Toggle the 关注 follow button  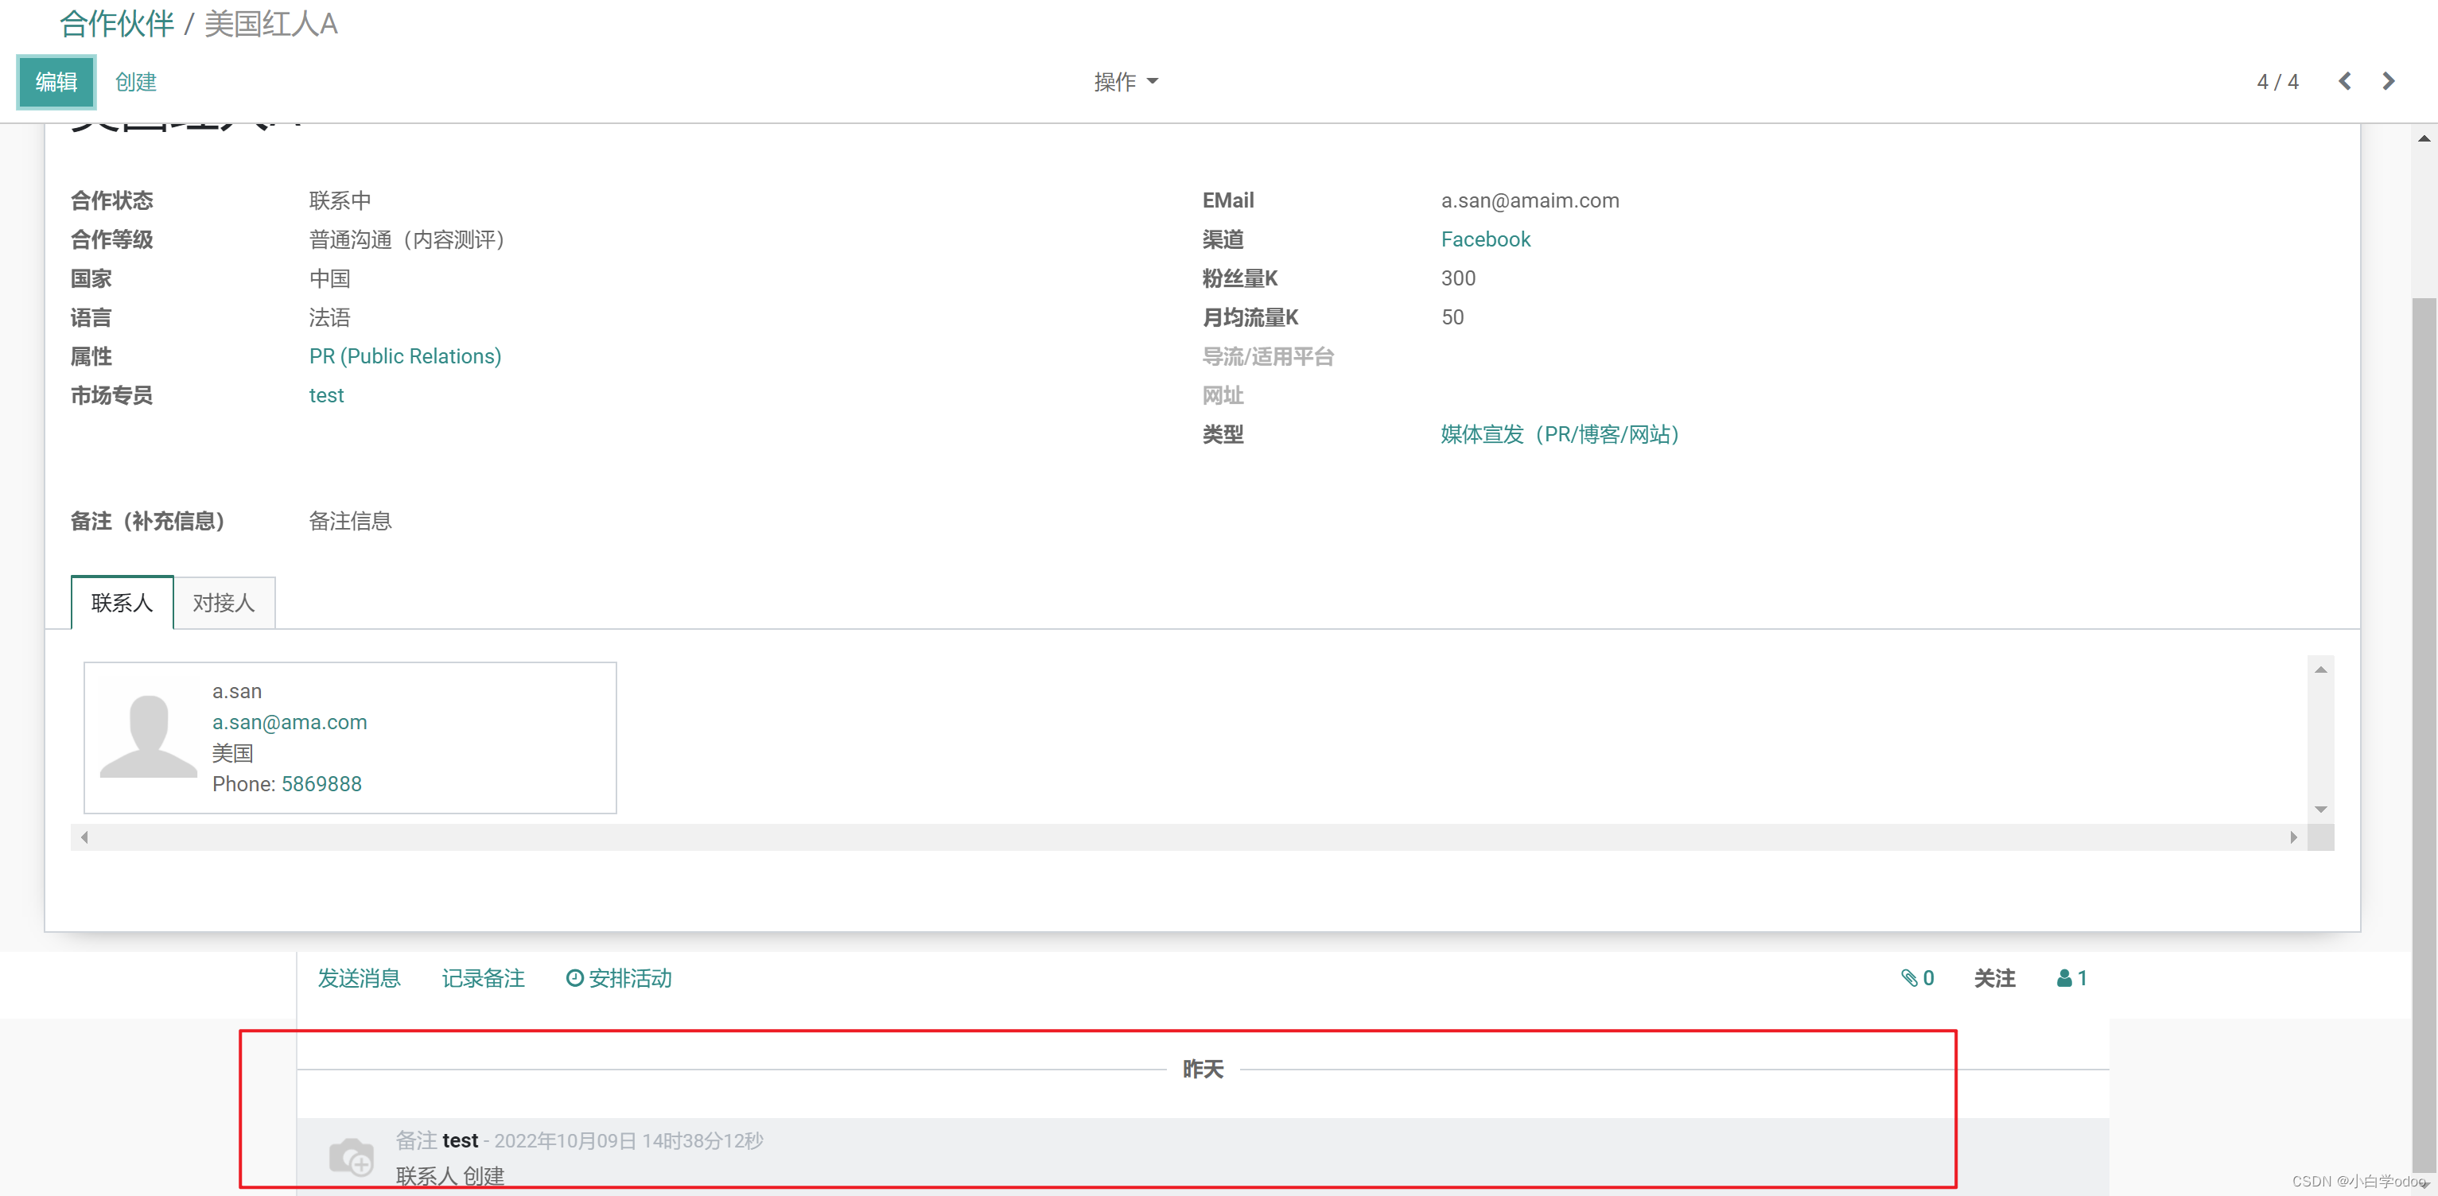[x=1993, y=977]
